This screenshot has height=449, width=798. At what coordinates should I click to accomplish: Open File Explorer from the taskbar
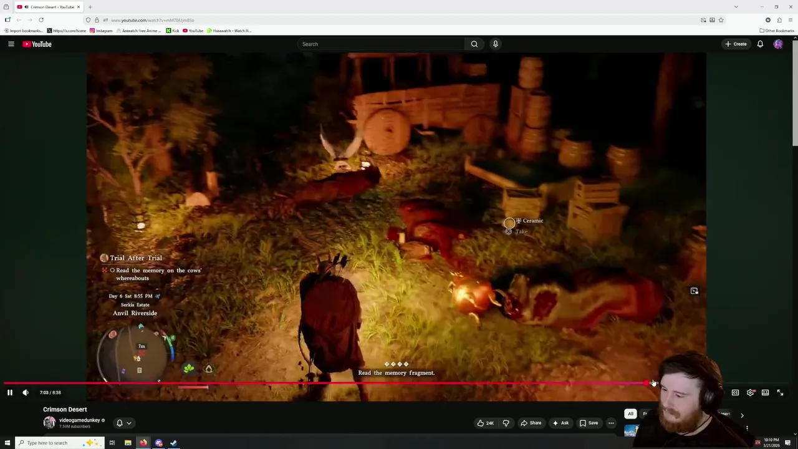[128, 443]
